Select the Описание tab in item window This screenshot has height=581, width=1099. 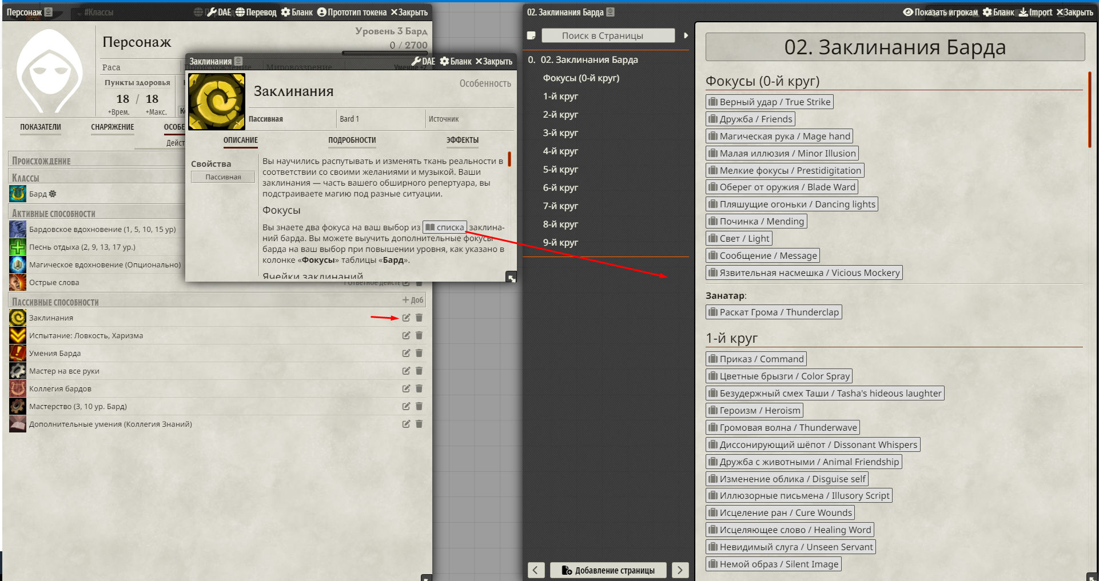[241, 140]
